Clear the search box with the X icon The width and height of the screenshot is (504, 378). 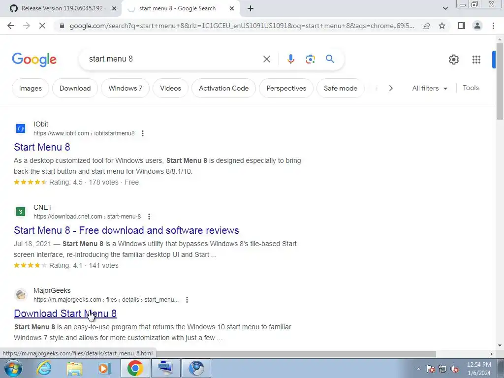(266, 59)
